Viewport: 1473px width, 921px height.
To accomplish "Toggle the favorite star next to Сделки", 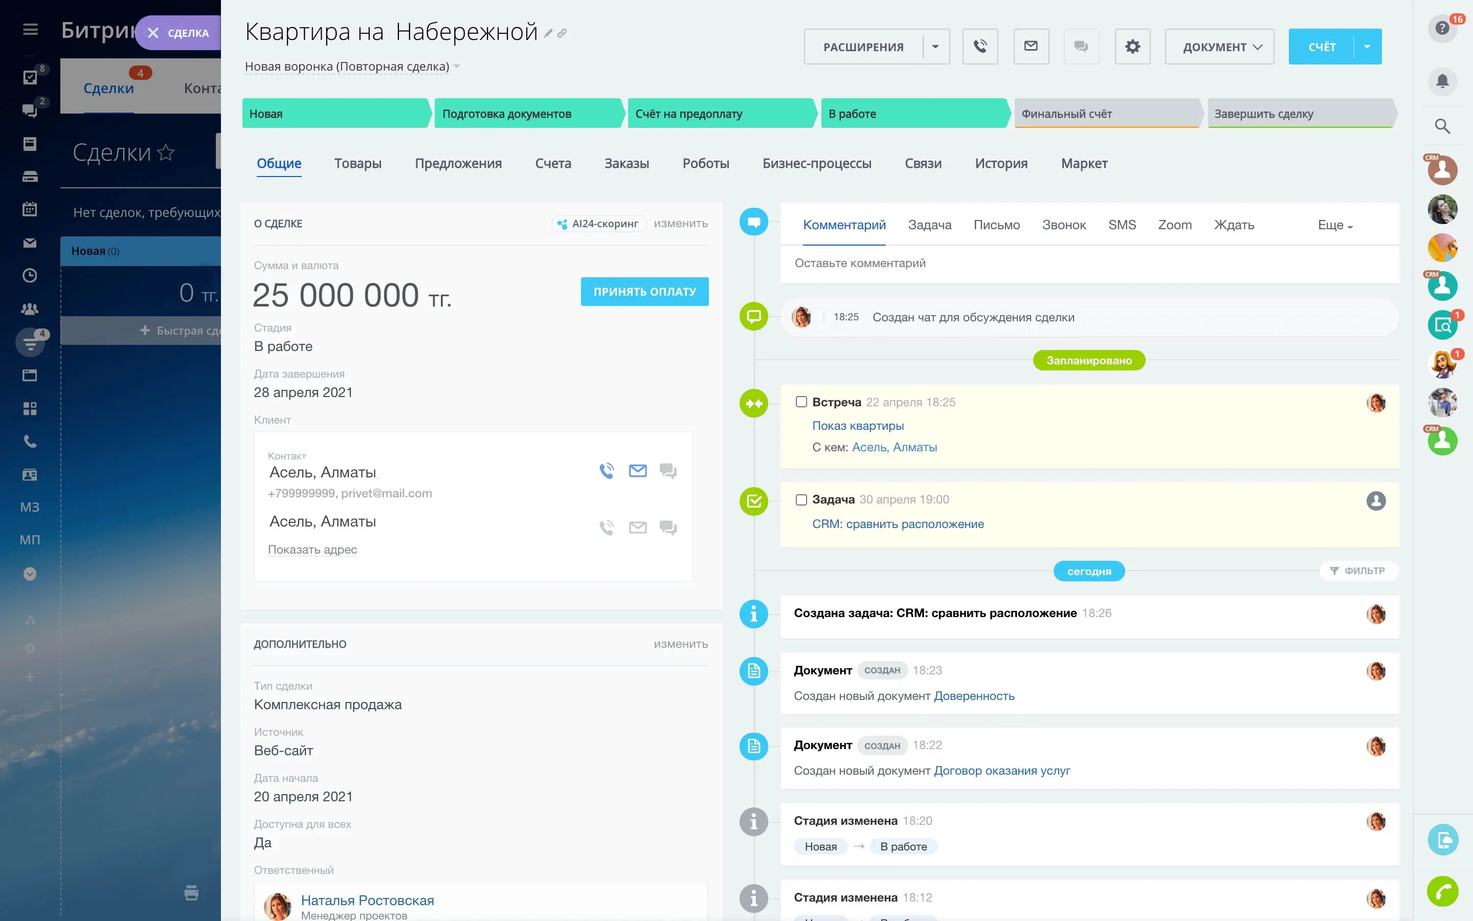I will (165, 153).
